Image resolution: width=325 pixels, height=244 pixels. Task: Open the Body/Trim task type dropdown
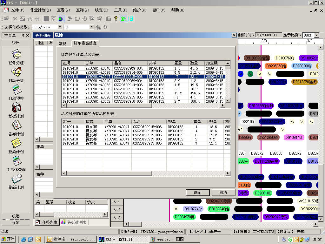pyautogui.click(x=60, y=27)
